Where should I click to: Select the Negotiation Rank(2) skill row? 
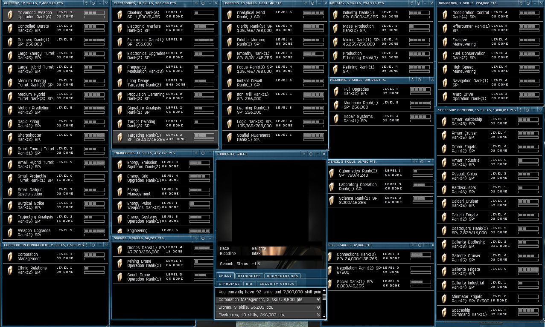381,270
